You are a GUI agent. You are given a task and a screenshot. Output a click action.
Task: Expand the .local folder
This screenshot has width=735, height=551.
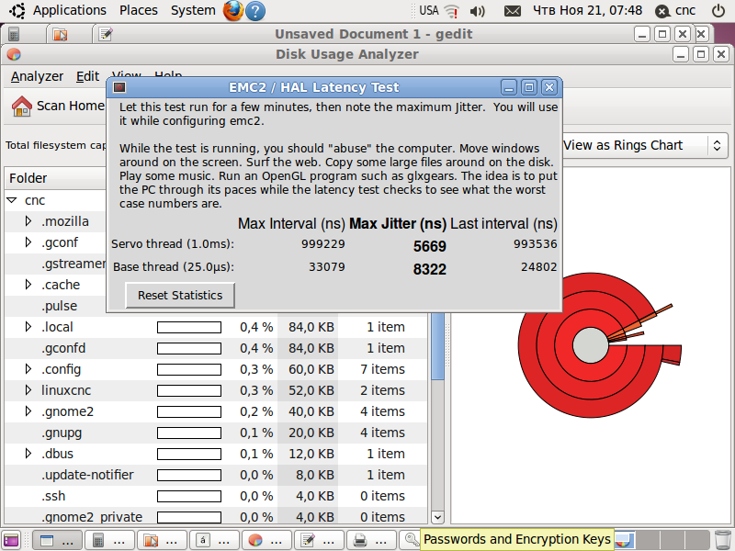click(x=28, y=327)
